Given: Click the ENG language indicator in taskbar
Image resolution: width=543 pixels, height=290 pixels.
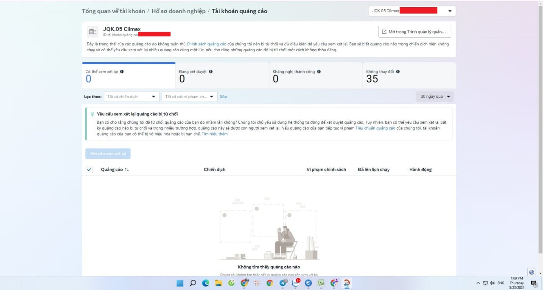Looking at the screenshot, I should tap(501, 283).
